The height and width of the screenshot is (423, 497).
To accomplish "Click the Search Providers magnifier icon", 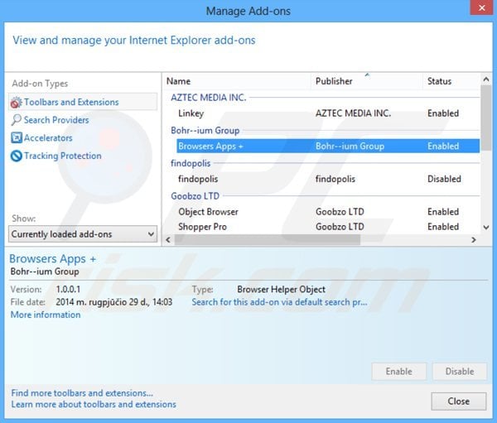I will (x=17, y=120).
